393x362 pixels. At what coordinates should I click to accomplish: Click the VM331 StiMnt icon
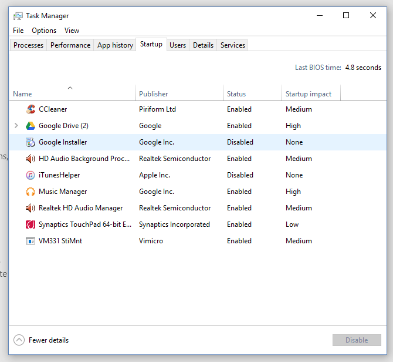(x=31, y=241)
